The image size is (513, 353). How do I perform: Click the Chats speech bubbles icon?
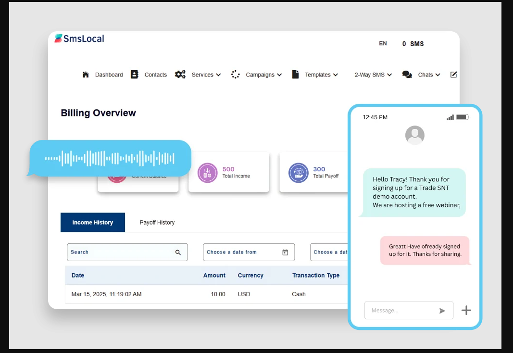pos(407,74)
